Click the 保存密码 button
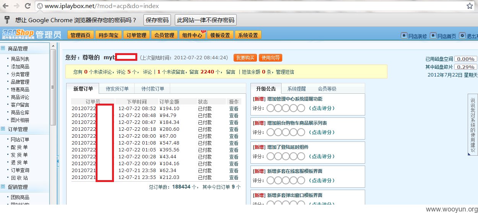Image resolution: width=478 pixels, height=213 pixels. pos(157,20)
